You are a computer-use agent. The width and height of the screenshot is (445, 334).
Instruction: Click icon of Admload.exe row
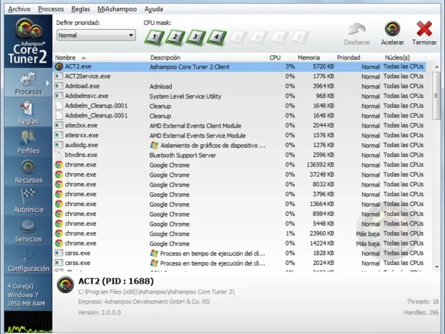pos(59,86)
